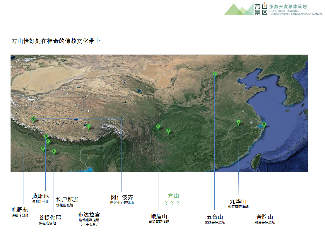Select map pin F in Tibet
325x232 pixels.
tap(88, 127)
